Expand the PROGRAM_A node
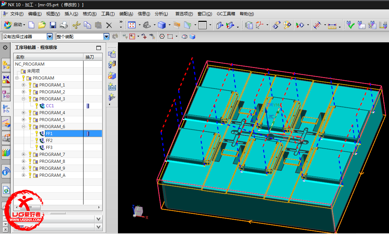 [24, 175]
